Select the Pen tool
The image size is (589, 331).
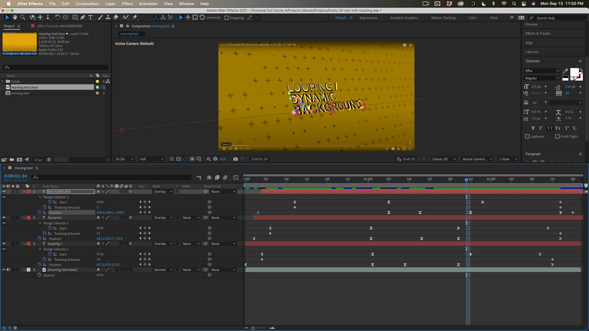[x=83, y=17]
